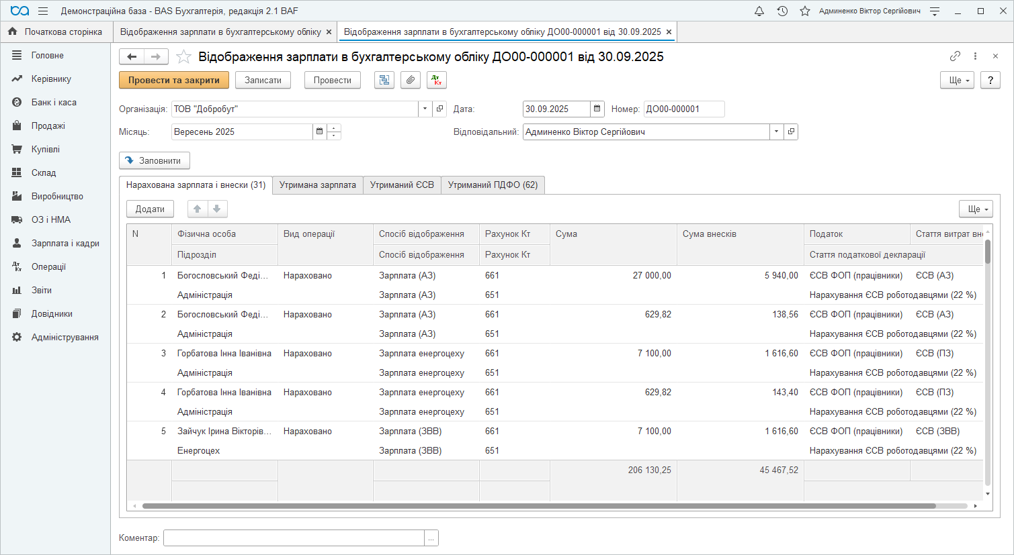Open the calendar picker for the Дата field
Image resolution: width=1014 pixels, height=555 pixels.
(x=597, y=109)
